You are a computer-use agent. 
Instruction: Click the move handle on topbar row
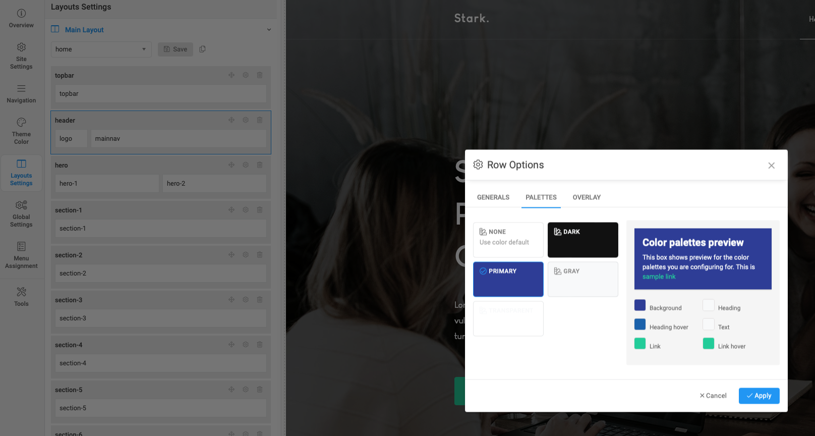[231, 75]
